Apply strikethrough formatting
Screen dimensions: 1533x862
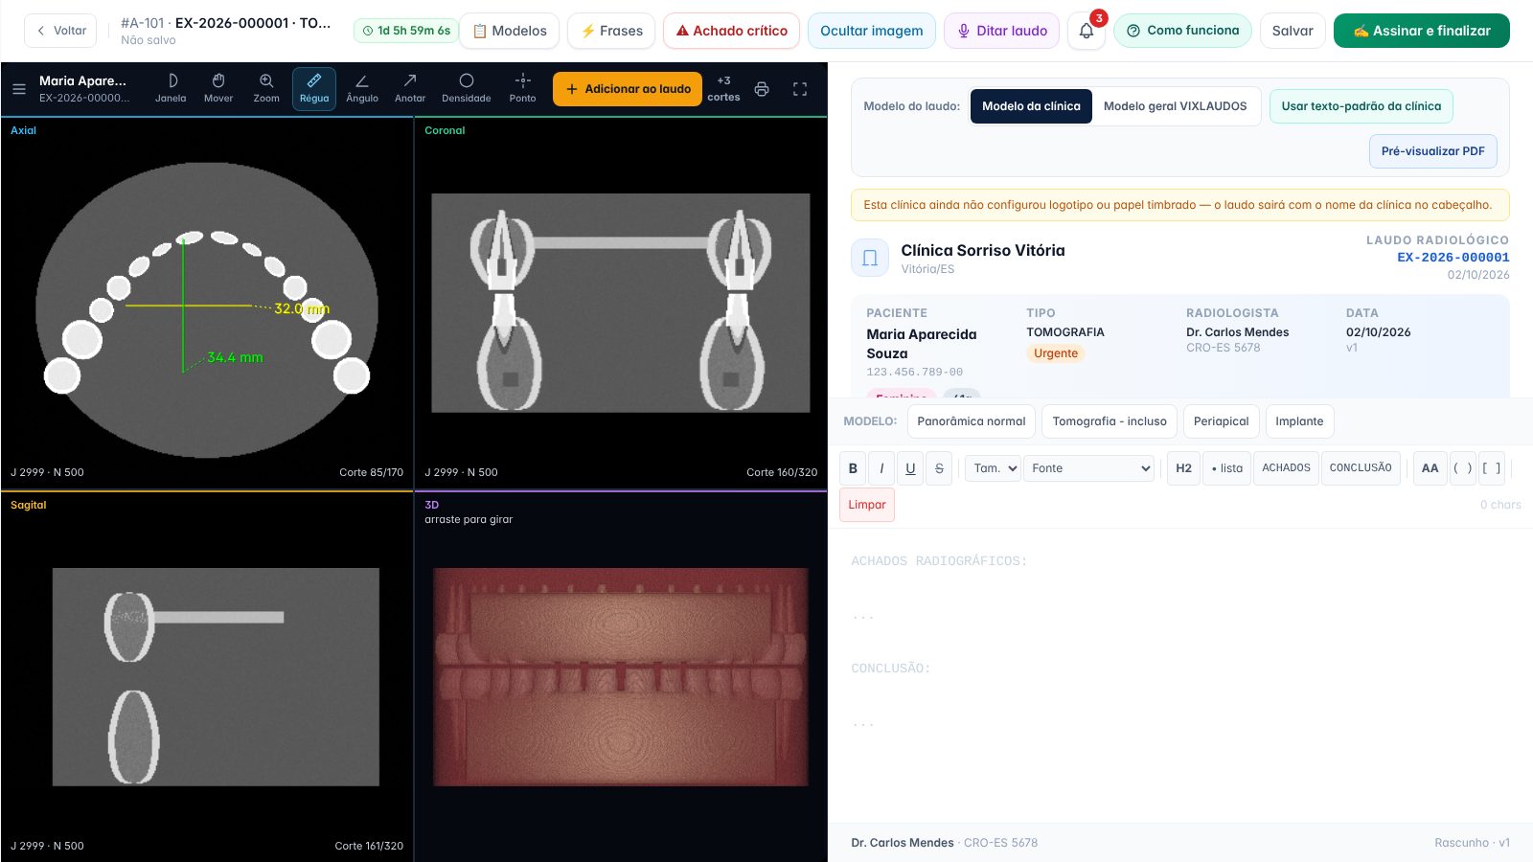939,468
